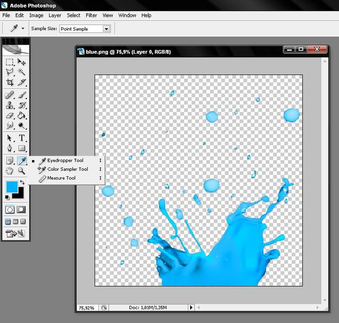Click the horizontal scrollbar left arrow
This screenshot has height=323, width=339.
[199, 307]
